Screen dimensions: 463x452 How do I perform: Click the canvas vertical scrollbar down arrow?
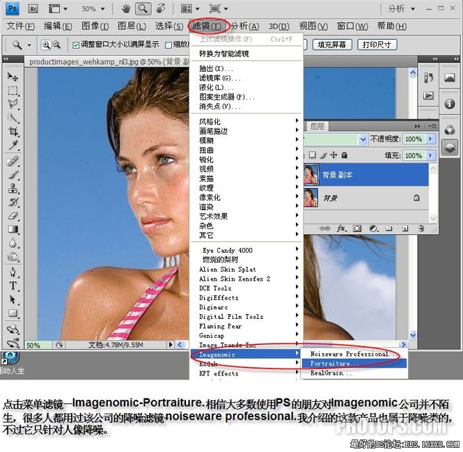412,336
